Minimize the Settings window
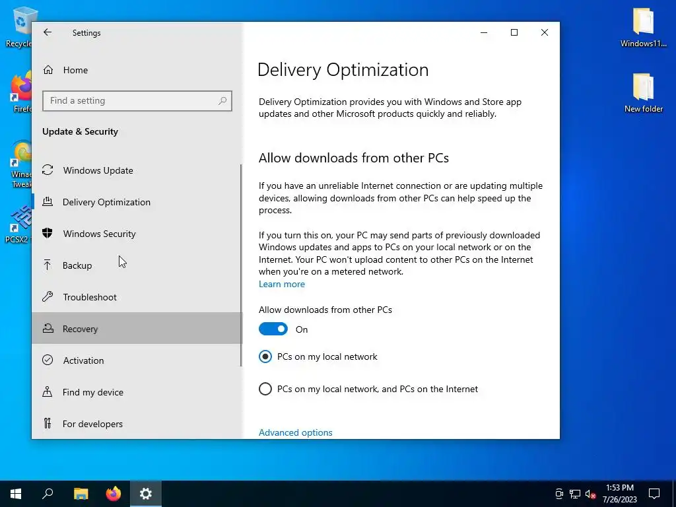 484,32
